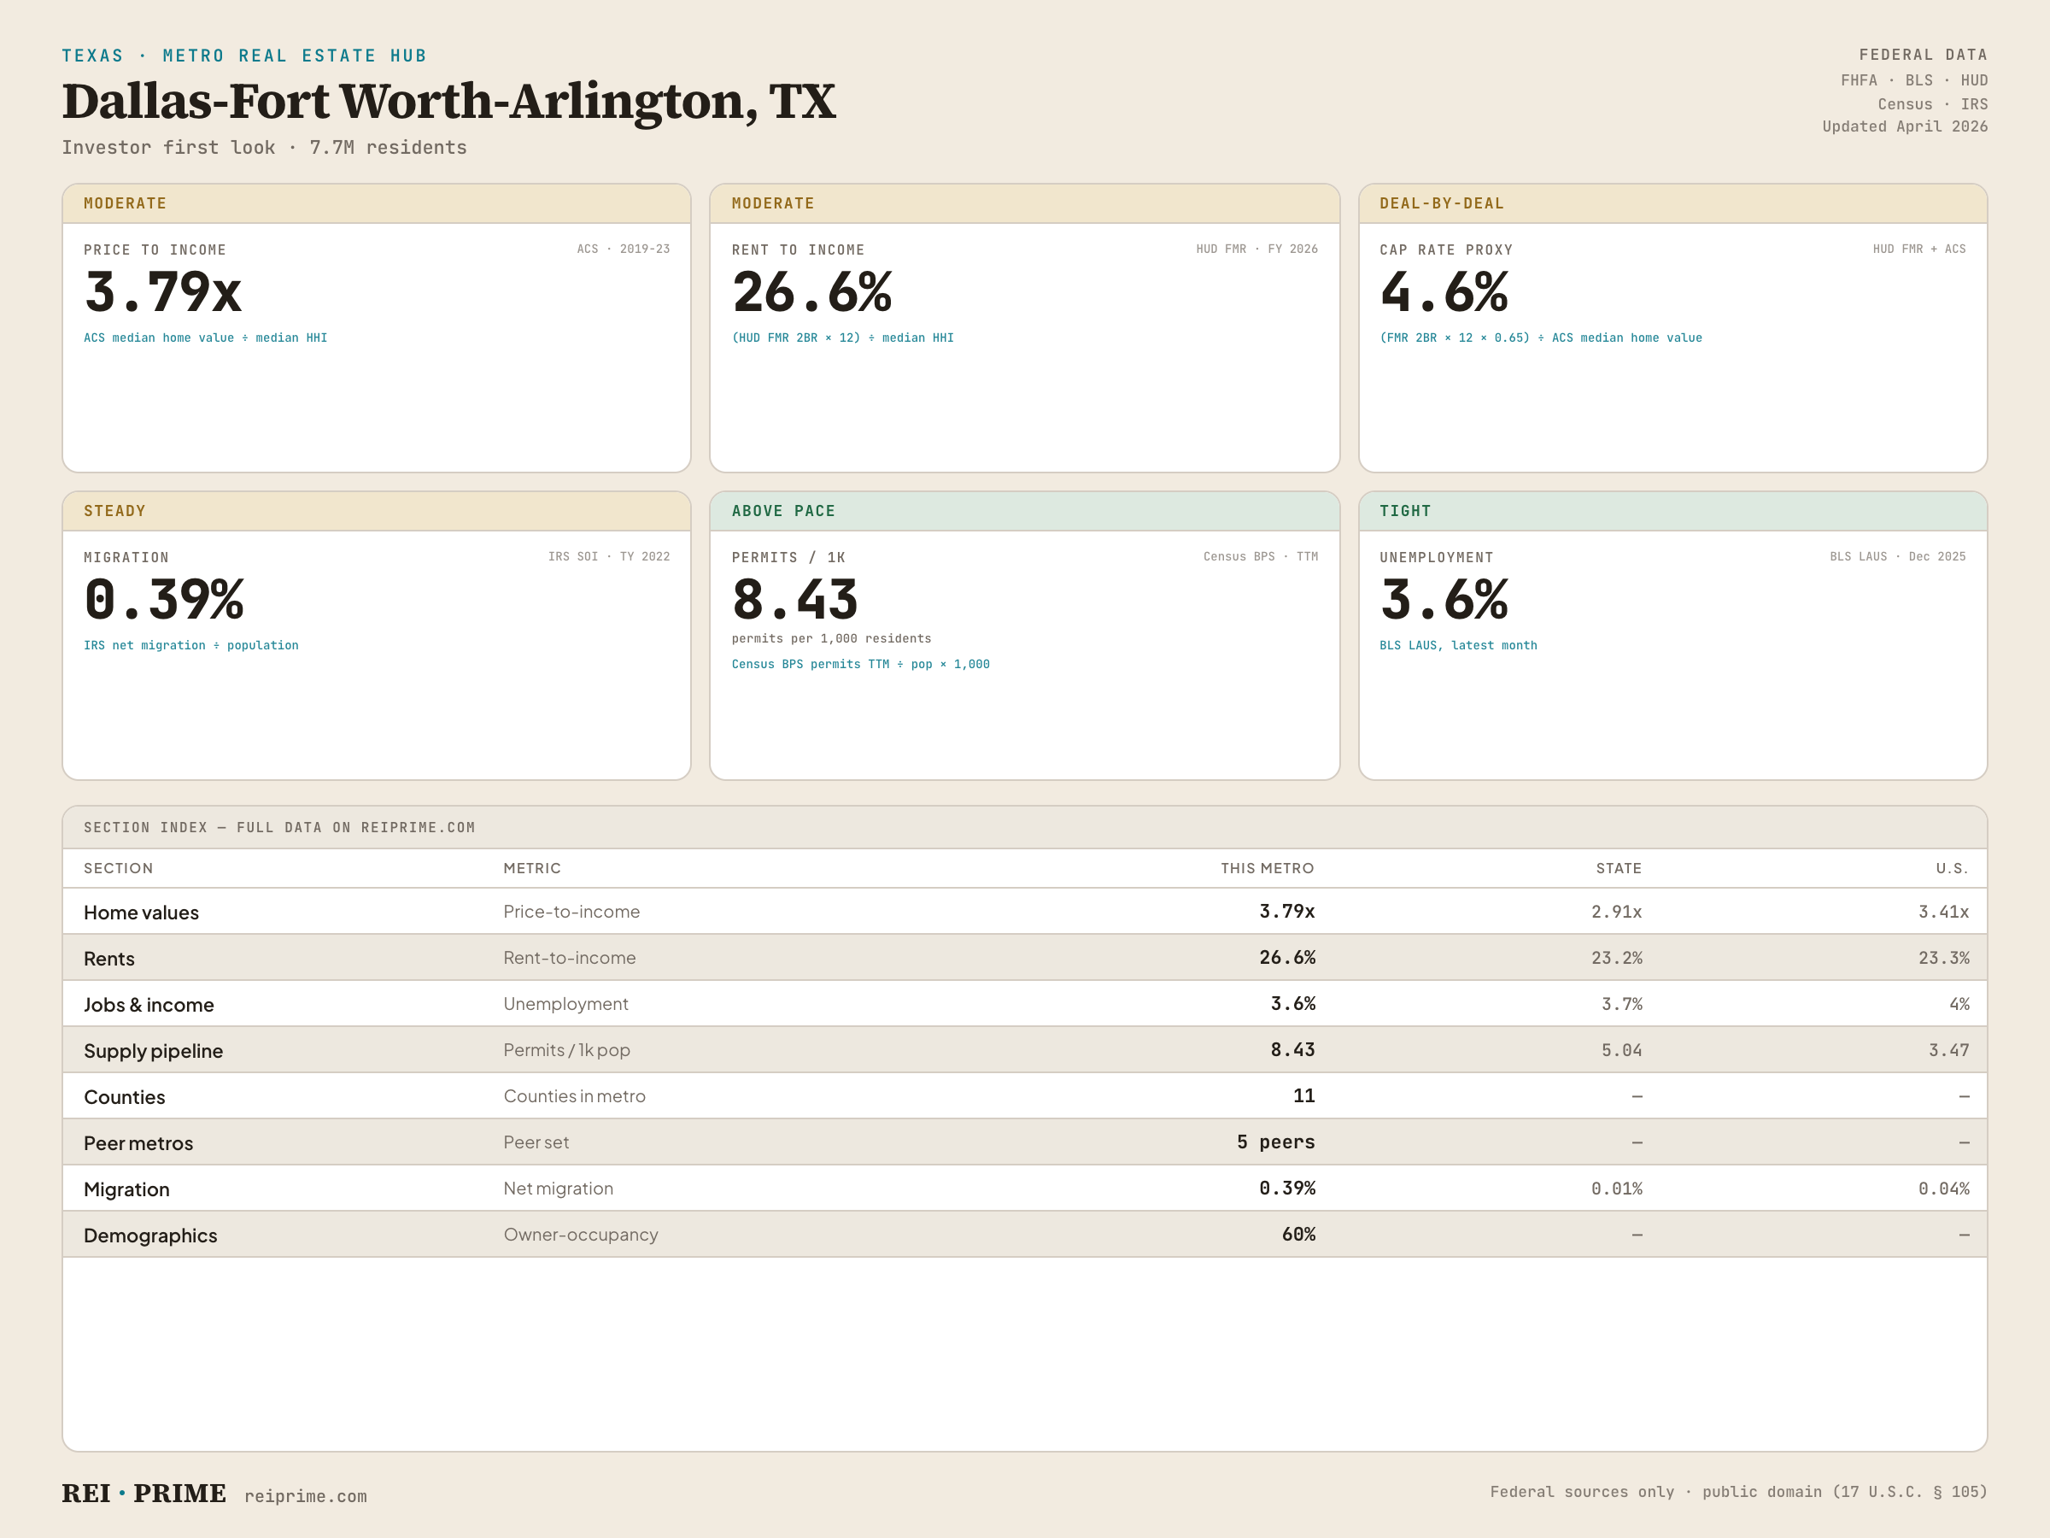Image resolution: width=2050 pixels, height=1538 pixels.
Task: Open the Supply pipeline section row
Action: point(1025,1050)
